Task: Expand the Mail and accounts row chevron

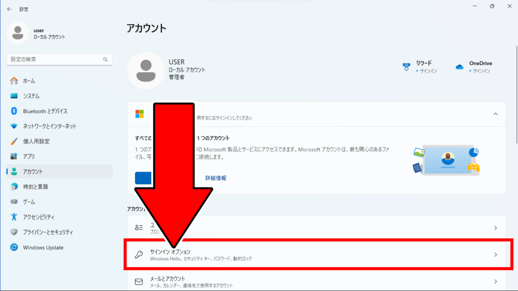Action: [x=496, y=281]
